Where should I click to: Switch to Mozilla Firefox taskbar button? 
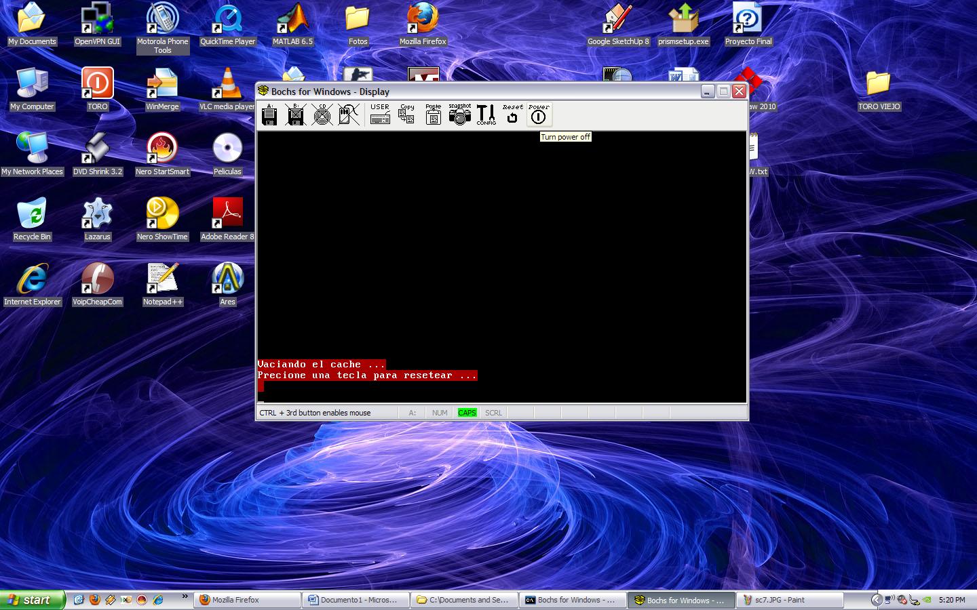click(248, 600)
